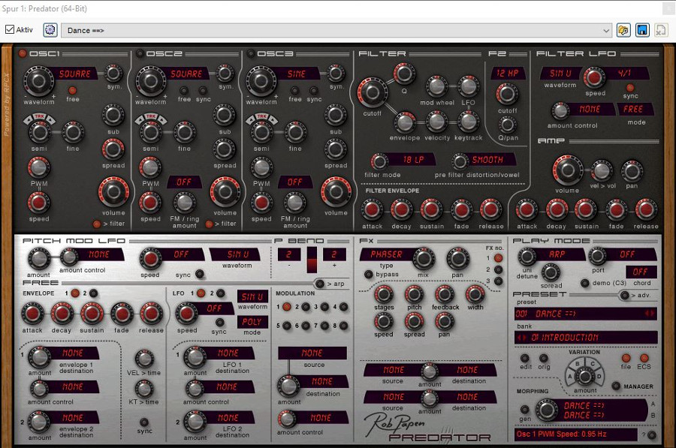Screen dimensions: 676x448
Task: Click the OSC3 left arrow beside TRK
Action: pyautogui.click(x=250, y=120)
